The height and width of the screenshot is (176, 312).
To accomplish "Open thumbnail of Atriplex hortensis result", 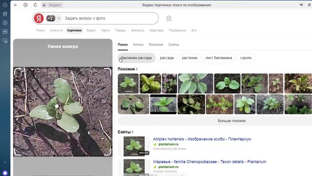I will pos(134,146).
